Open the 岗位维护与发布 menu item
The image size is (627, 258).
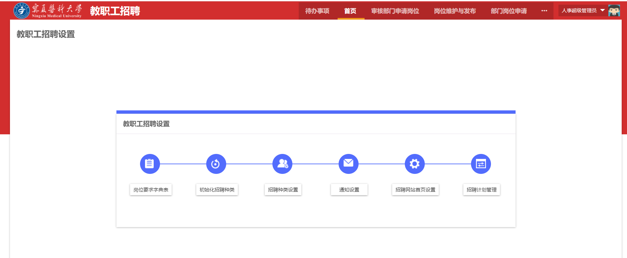tap(455, 11)
